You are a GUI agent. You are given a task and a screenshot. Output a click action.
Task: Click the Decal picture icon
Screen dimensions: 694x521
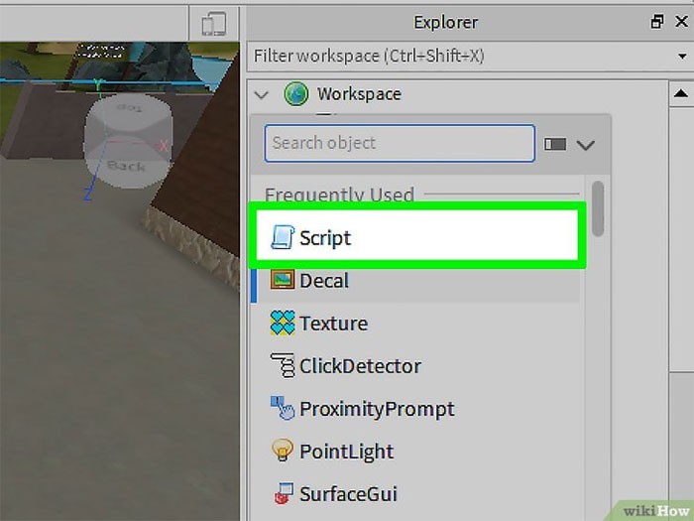click(282, 280)
